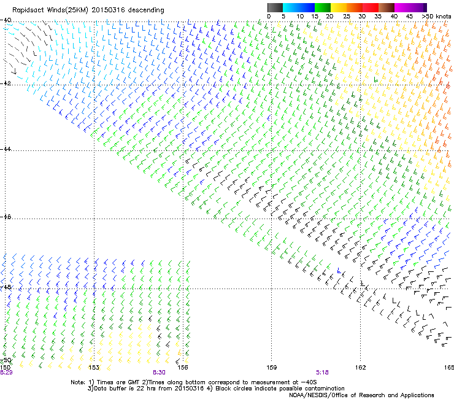Screen dimensions: 454x399
Task: Click the orange 25-30 knots legend swatch
Action: coord(355,7)
